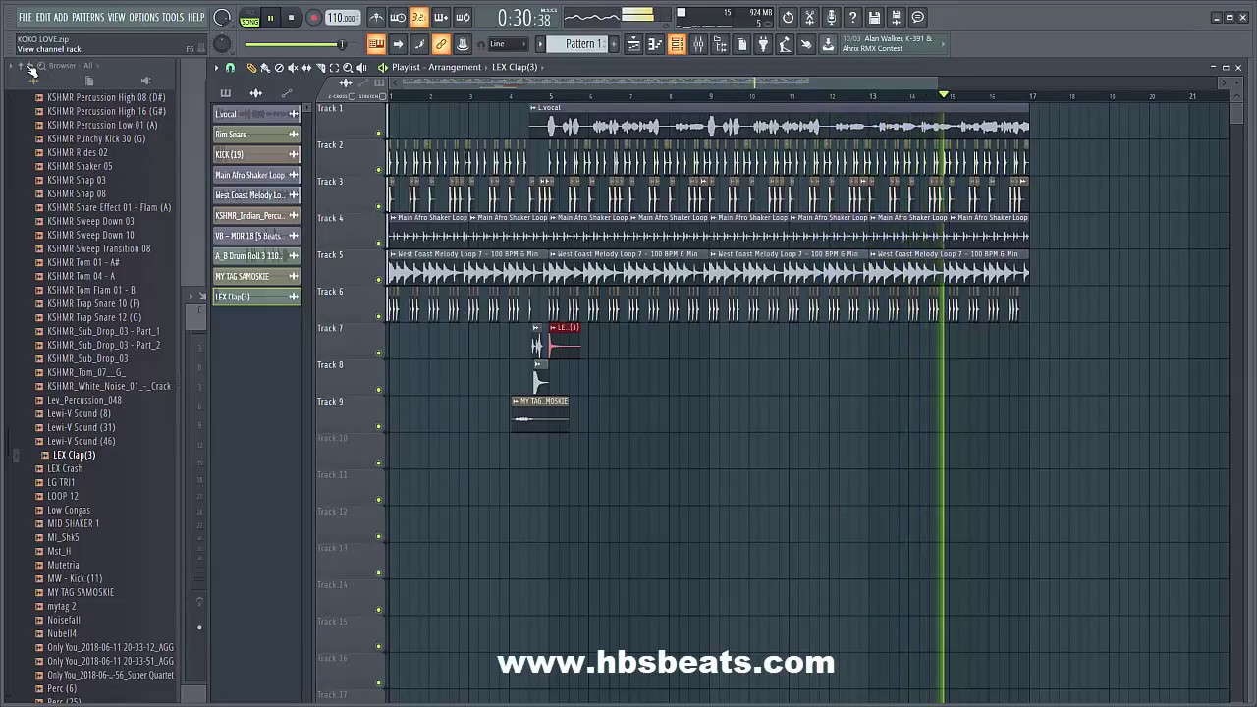Select the Delete tool in Playlist toolbar
Screen dimensions: 1257x707
pyautogui.click(x=279, y=68)
